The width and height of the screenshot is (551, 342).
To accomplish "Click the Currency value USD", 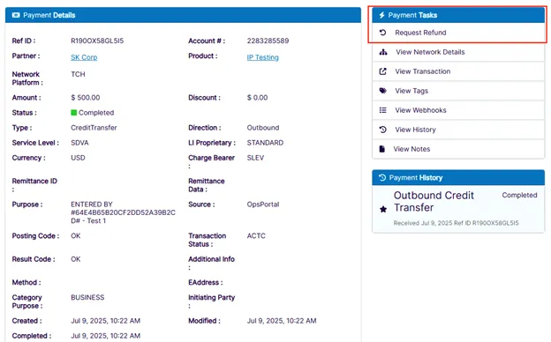I will (x=78, y=158).
